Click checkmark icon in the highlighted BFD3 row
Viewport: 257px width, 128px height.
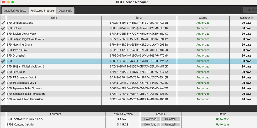(x=3, y=61)
